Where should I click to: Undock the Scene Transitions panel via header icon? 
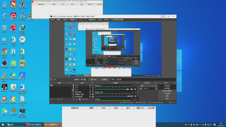coord(156,83)
